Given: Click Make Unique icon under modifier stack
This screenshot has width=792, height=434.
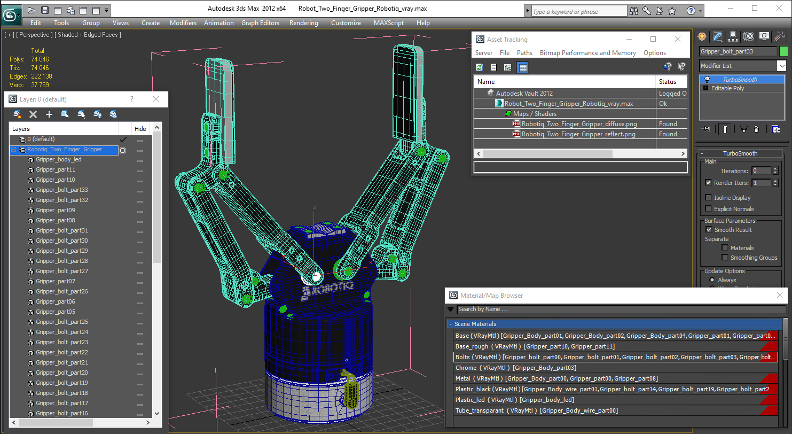Looking at the screenshot, I should pos(743,129).
